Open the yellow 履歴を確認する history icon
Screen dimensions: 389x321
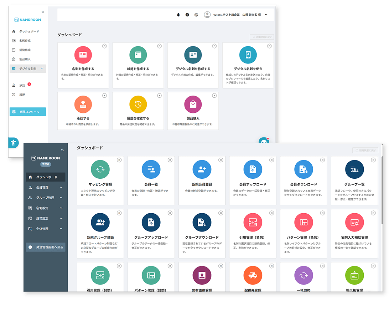coord(138,104)
